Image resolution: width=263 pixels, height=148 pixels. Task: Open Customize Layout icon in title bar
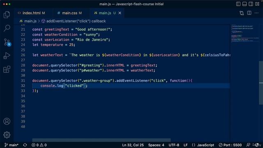tap(257, 4)
